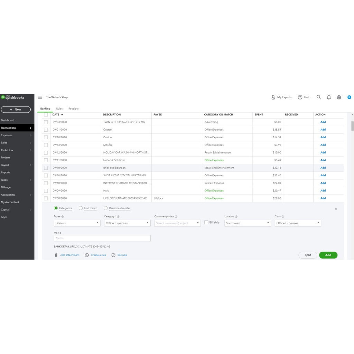Viewport: 354px width, 354px height.
Task: Select the Find match radio button
Action: coord(81,208)
